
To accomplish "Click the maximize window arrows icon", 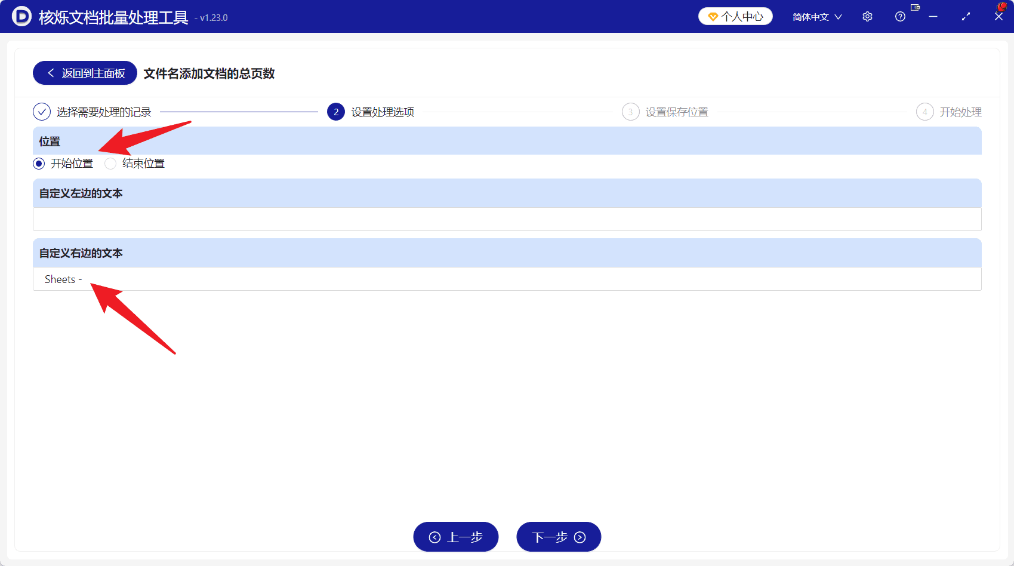I will tap(966, 17).
